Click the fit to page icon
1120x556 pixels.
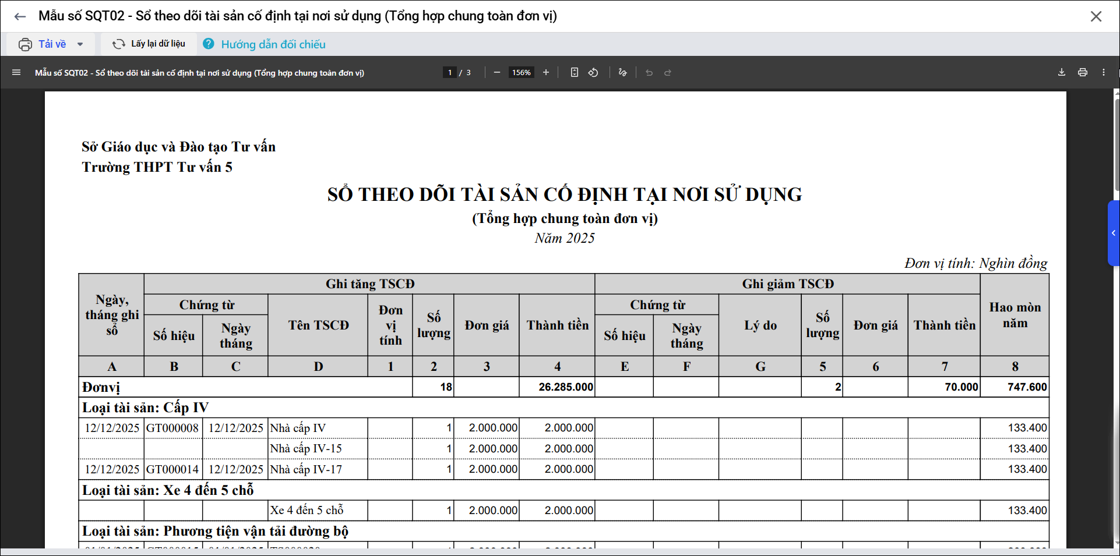[574, 73]
